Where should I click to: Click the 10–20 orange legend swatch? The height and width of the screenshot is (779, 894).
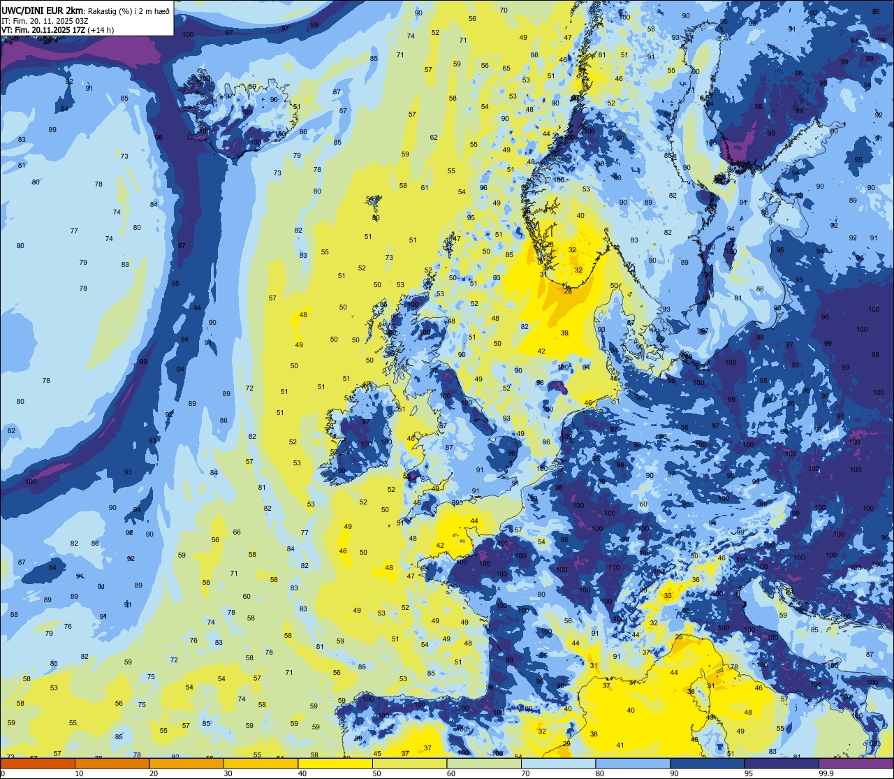pos(112,764)
